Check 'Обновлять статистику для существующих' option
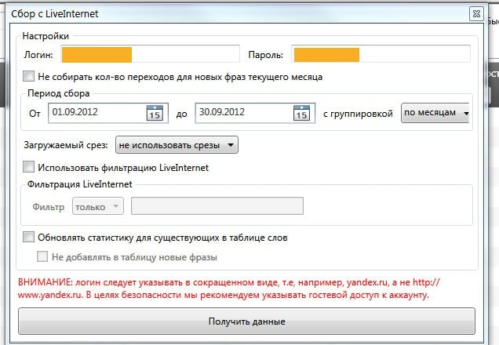499x345 pixels. [x=29, y=237]
